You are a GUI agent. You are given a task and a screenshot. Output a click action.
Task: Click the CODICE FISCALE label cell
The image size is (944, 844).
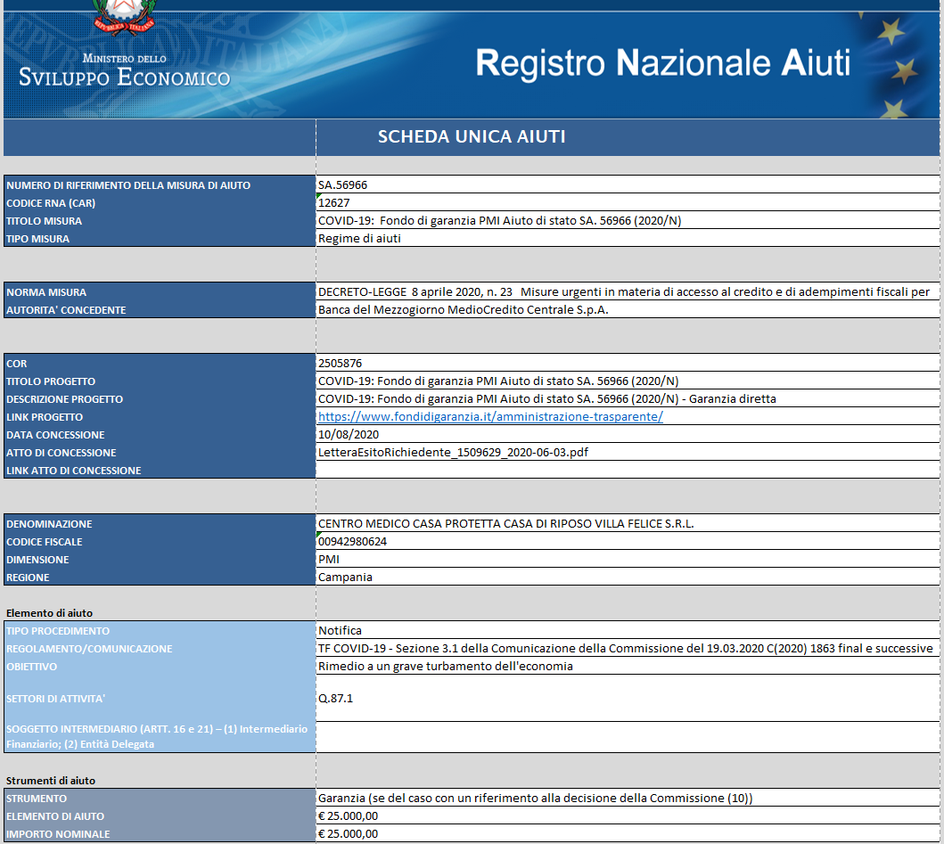pyautogui.click(x=160, y=542)
